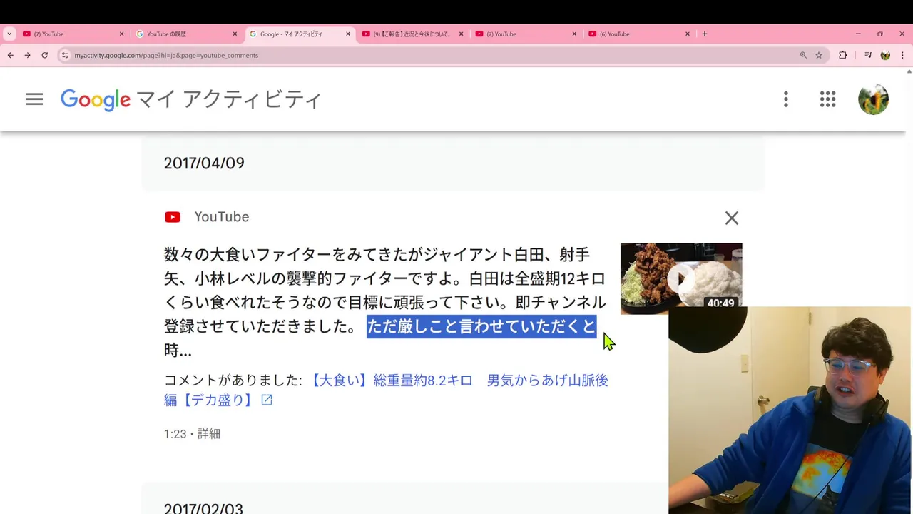
Task: Open the media control icon in toolbar
Action: pyautogui.click(x=868, y=55)
